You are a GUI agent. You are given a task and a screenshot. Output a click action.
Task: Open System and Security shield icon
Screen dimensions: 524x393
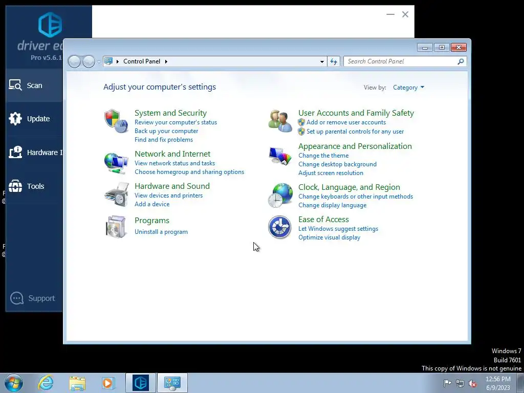pyautogui.click(x=116, y=121)
